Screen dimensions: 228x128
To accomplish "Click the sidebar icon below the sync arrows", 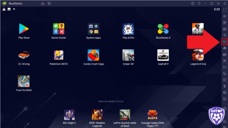I will 225,48.
